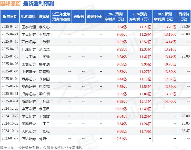The image size is (191, 150).
Task: Click 12.61亿 profit value
Action: (121, 138)
